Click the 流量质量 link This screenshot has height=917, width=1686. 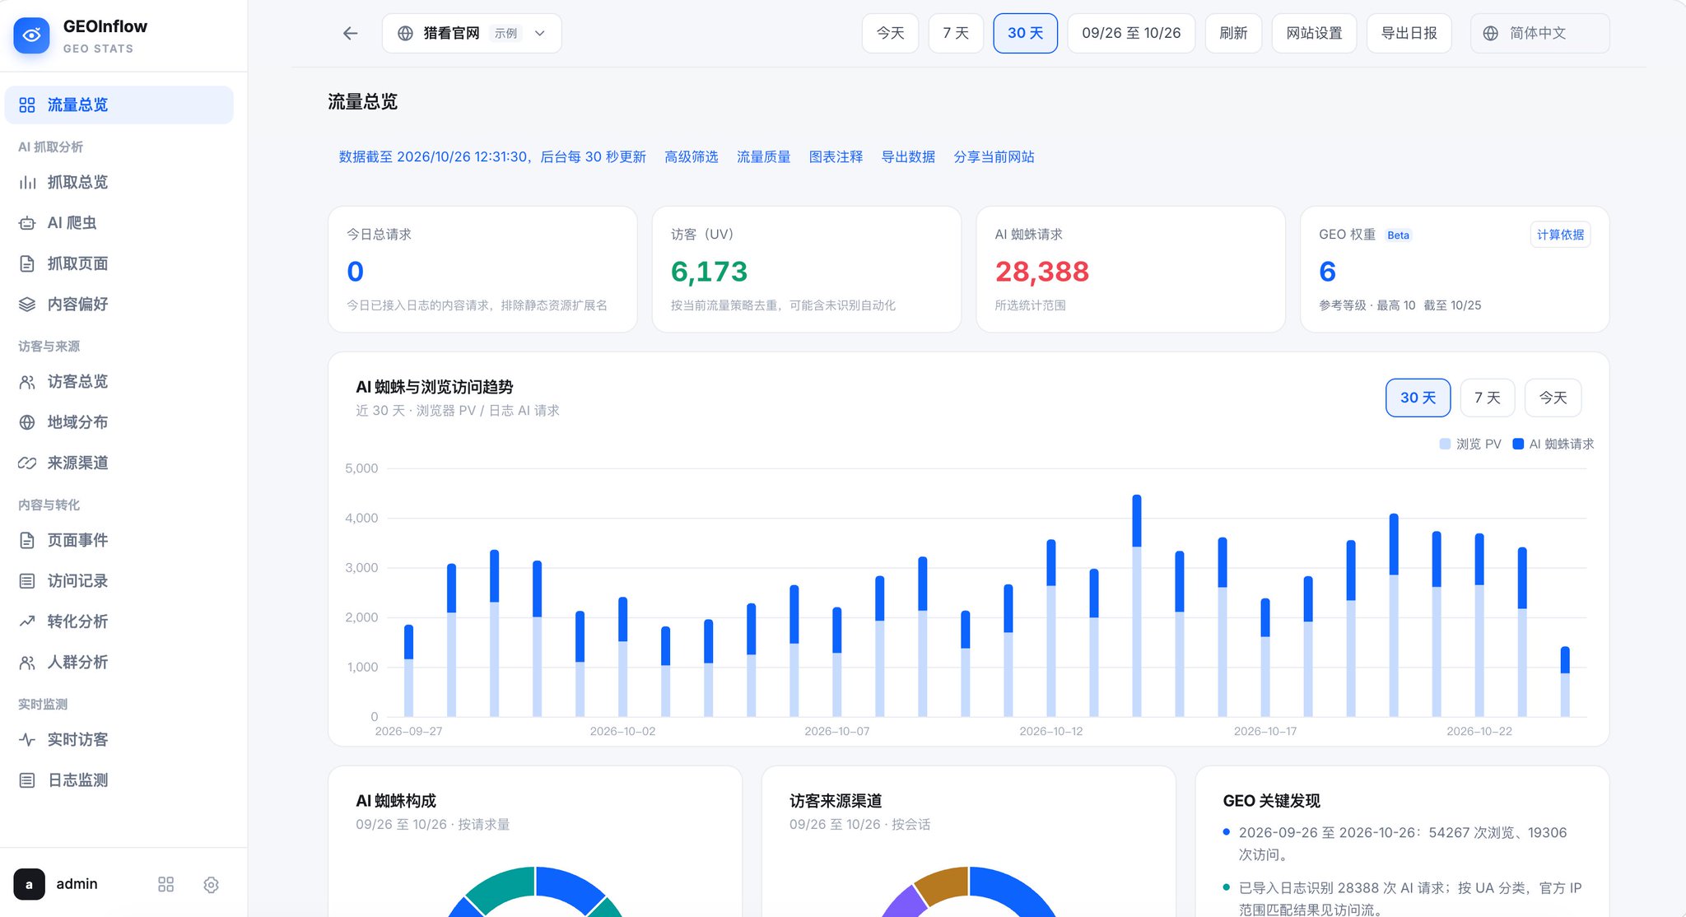(764, 157)
